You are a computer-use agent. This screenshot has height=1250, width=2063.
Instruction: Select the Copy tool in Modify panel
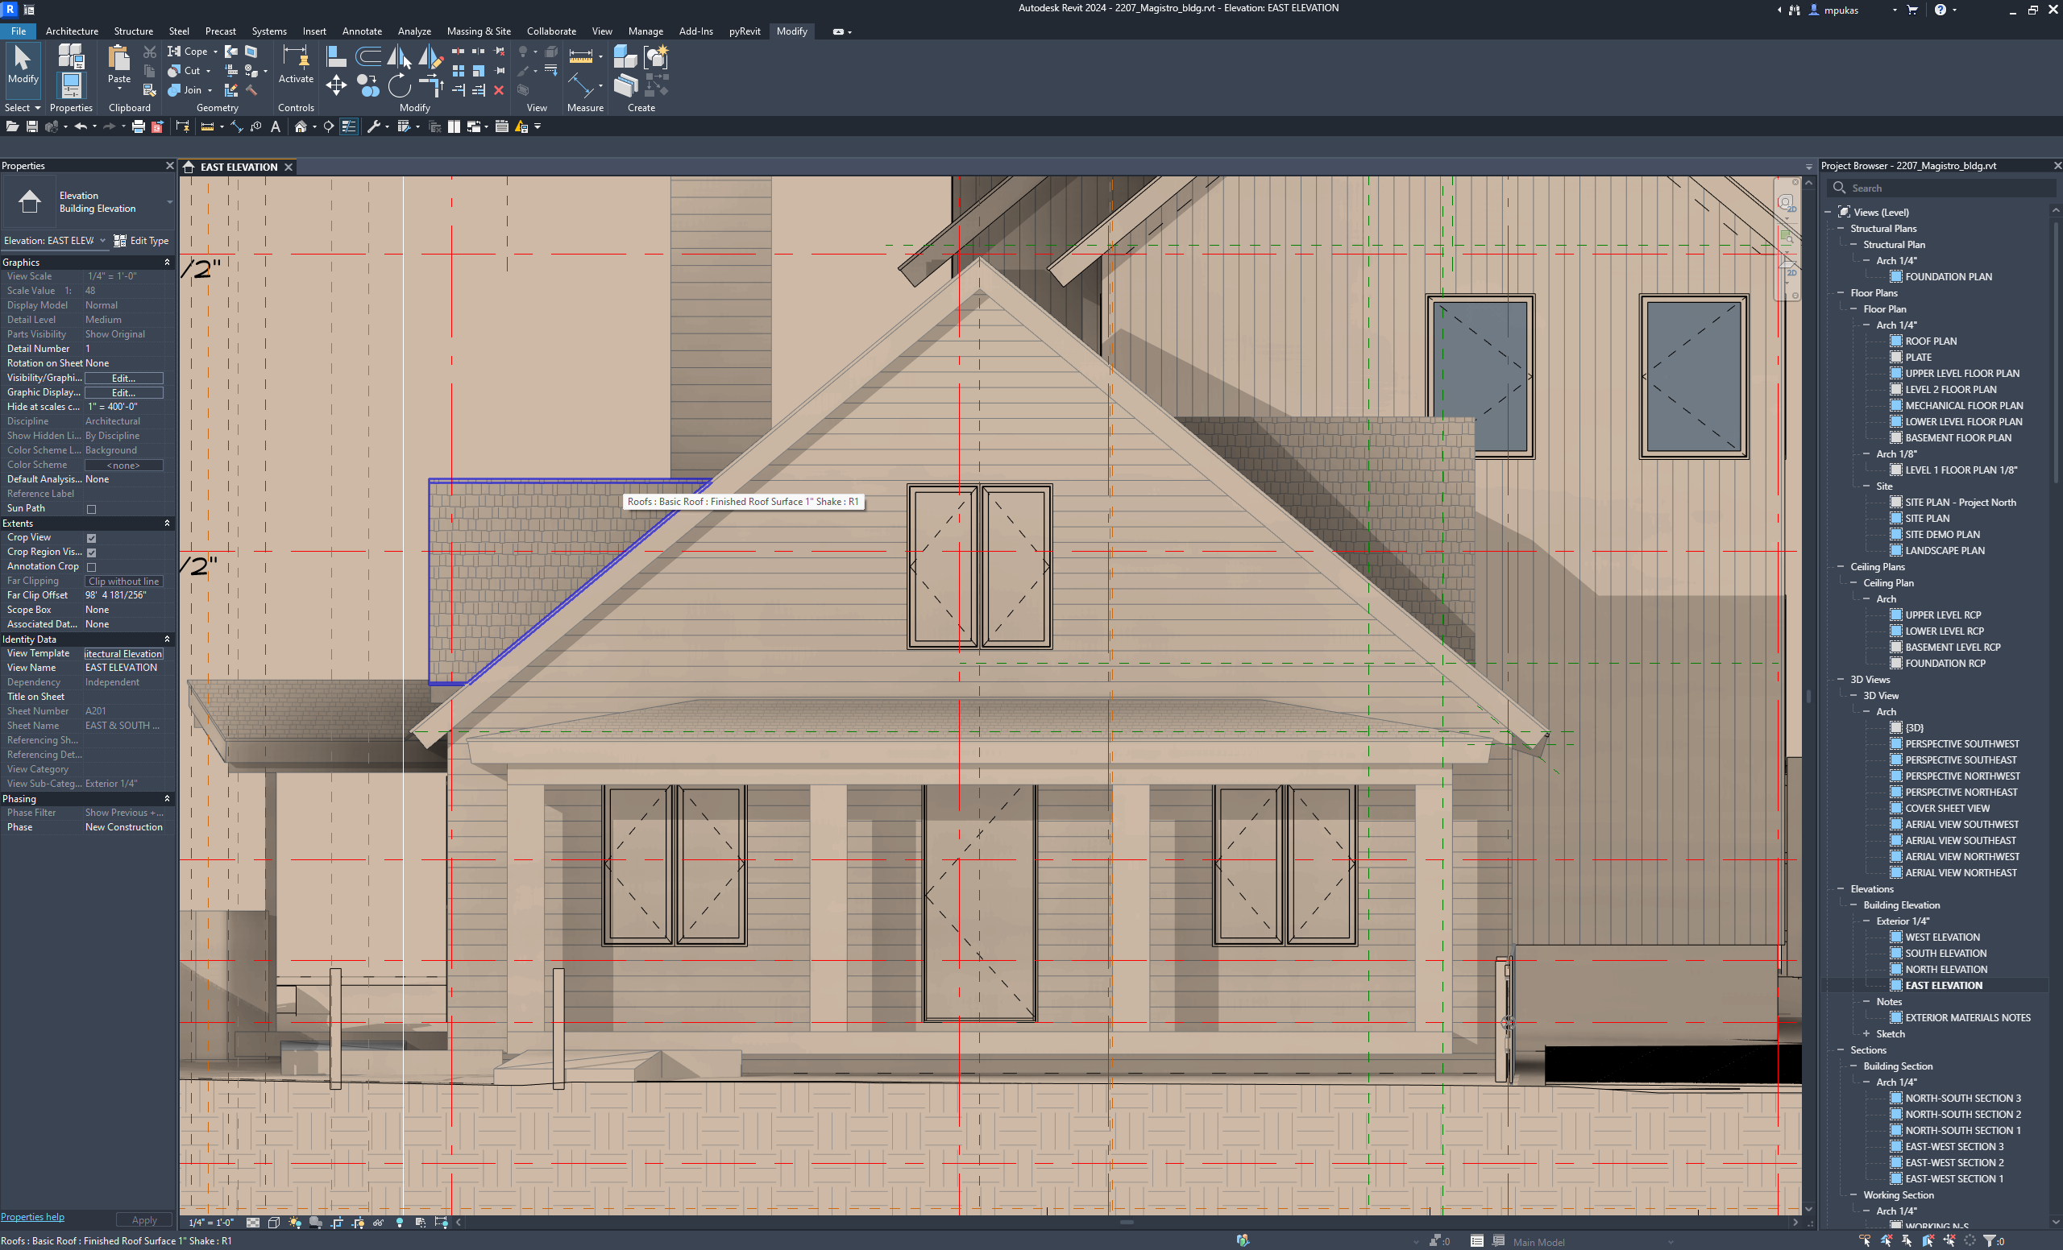[x=368, y=85]
